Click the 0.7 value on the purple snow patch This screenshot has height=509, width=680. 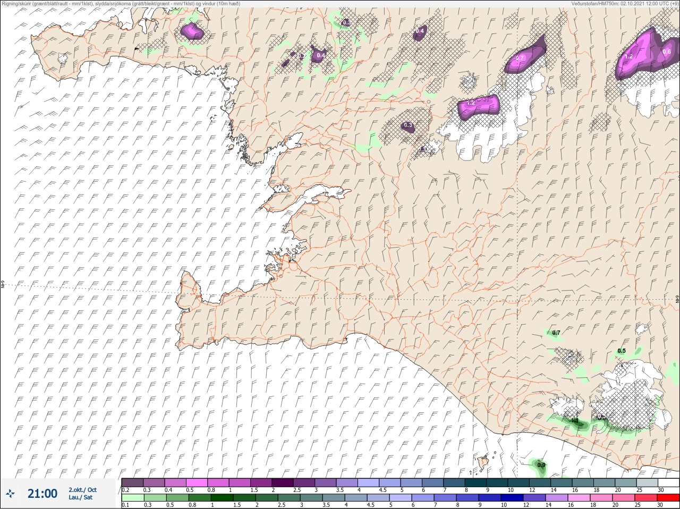520,57
